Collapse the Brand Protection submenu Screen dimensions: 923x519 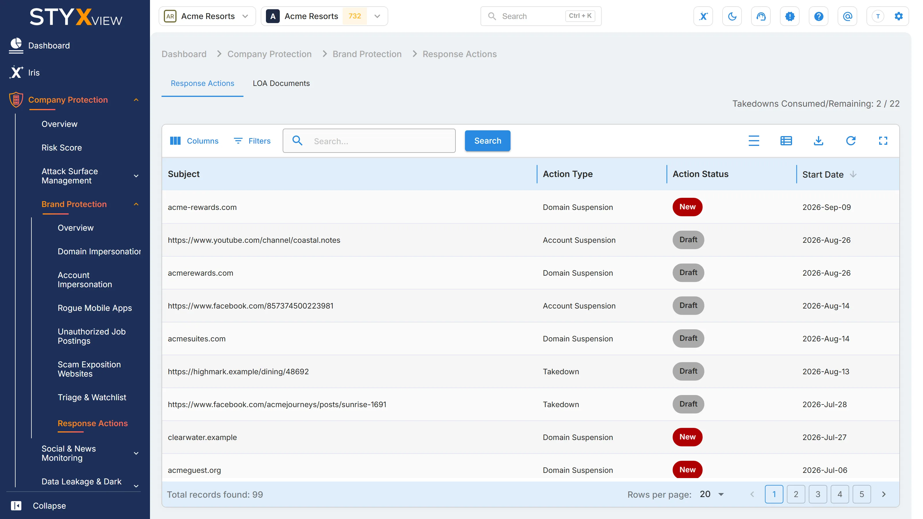[136, 204]
